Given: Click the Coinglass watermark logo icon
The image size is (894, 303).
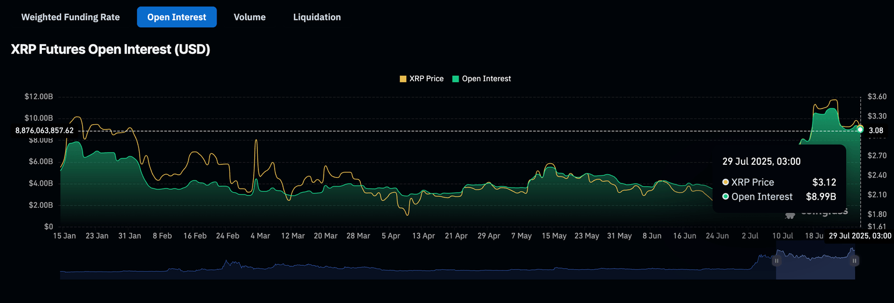Looking at the screenshot, I should click(x=790, y=215).
